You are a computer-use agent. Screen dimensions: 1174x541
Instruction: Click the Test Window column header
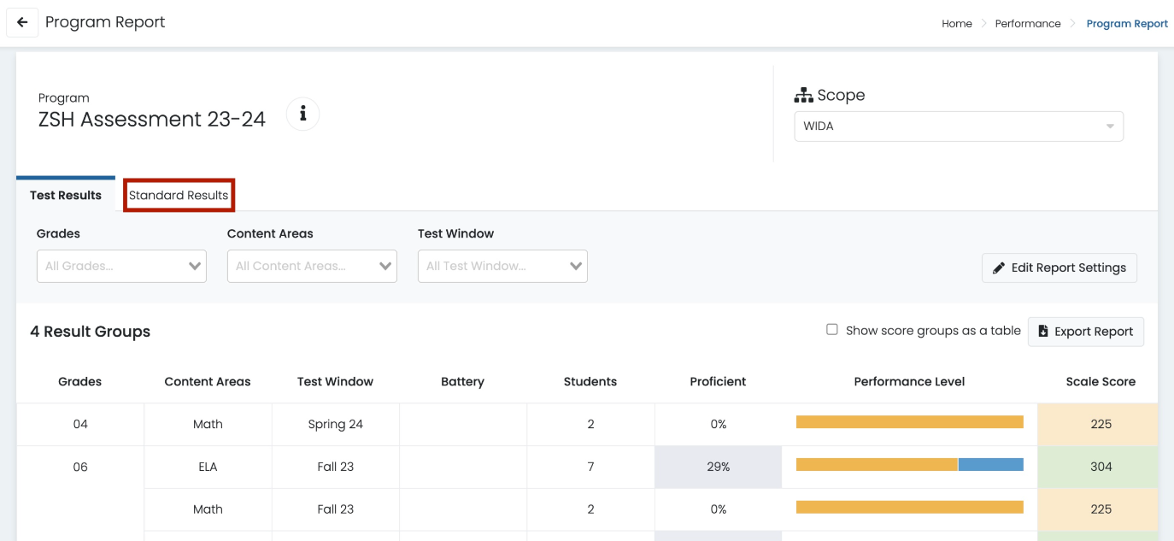pos(335,382)
